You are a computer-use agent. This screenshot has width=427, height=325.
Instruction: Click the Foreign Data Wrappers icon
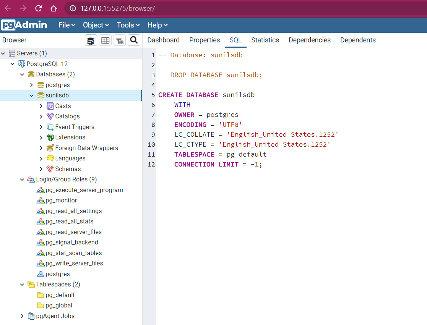point(50,148)
